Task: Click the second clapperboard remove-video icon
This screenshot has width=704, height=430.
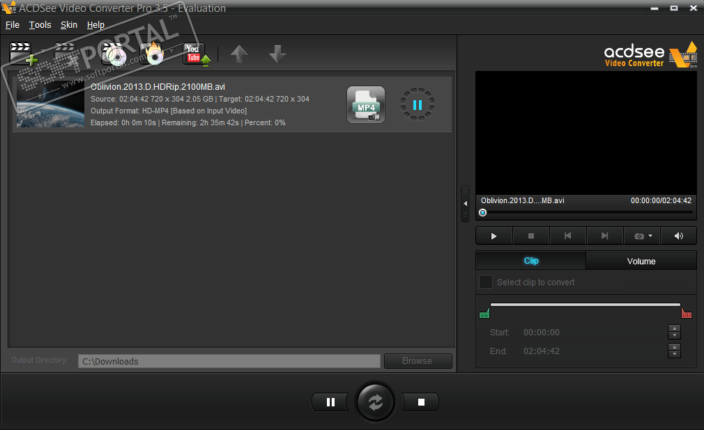Action: [66, 54]
